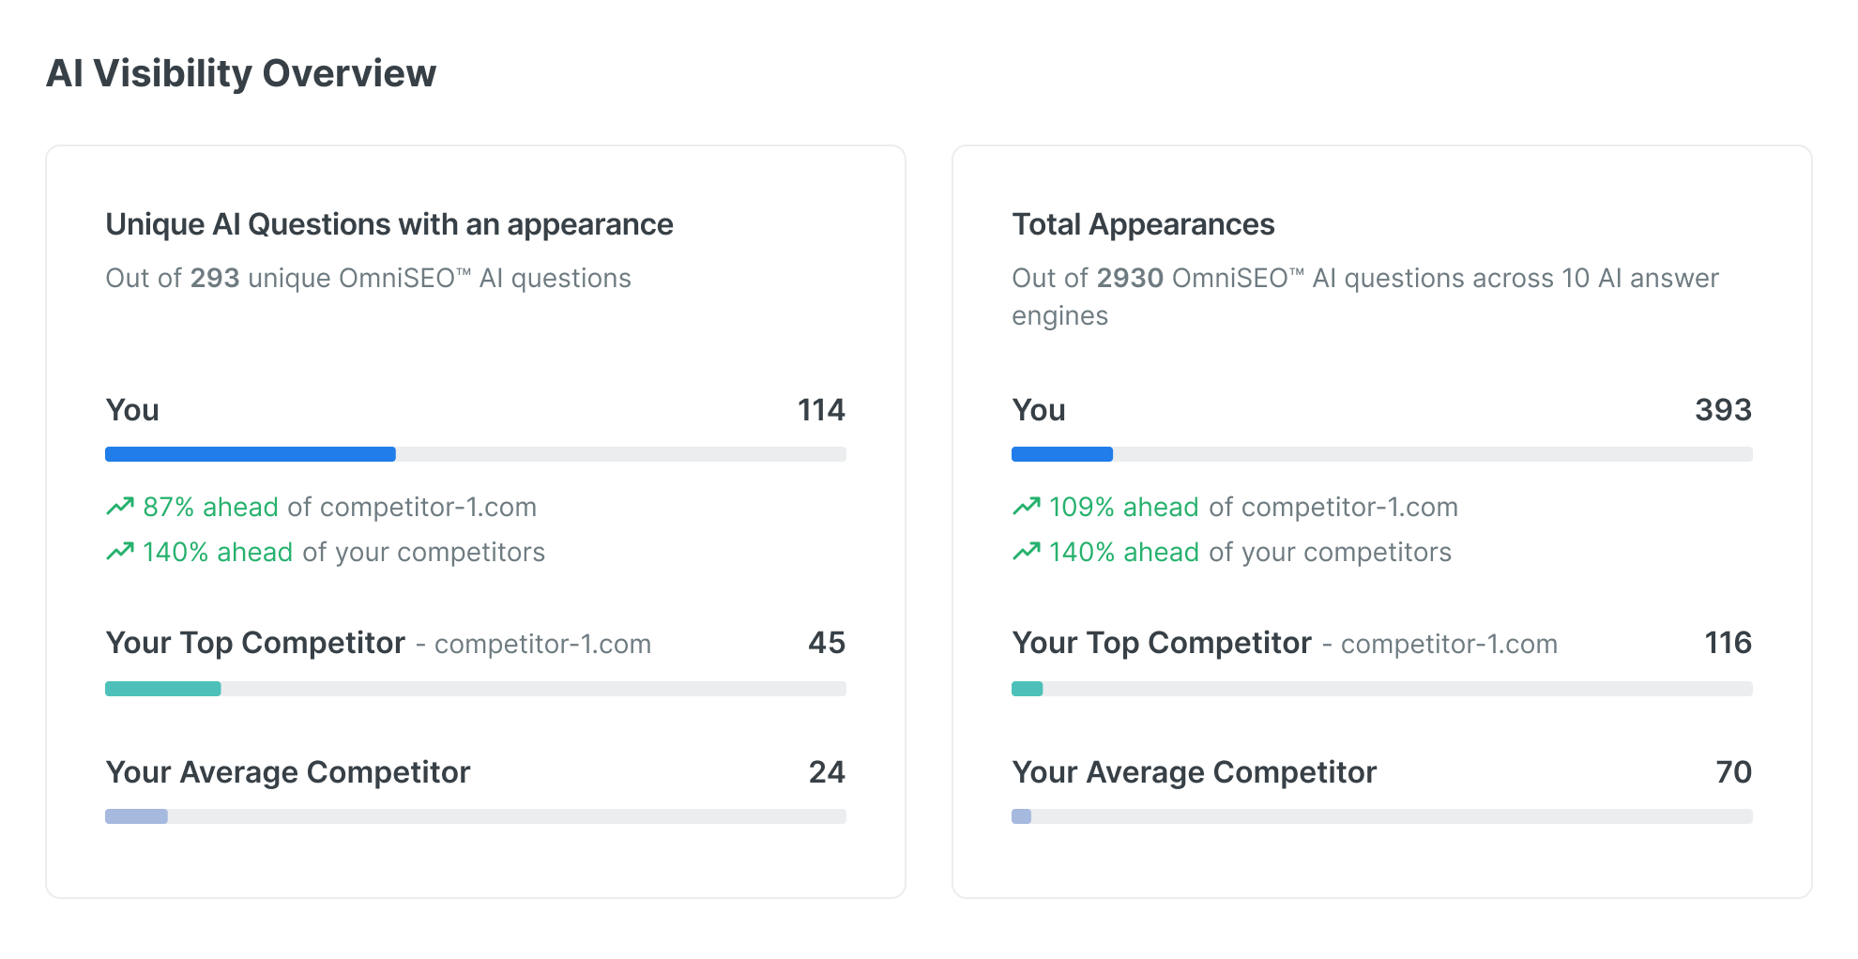Click the trend arrow beside 87% ahead stat
The image size is (1858, 959).
[x=119, y=507]
